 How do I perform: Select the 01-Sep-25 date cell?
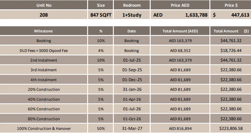click(132, 70)
